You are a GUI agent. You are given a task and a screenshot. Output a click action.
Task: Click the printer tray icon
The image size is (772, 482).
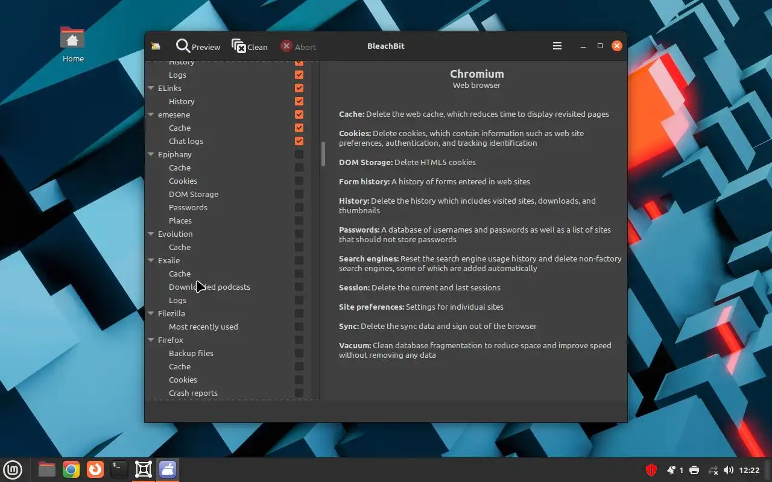tap(694, 470)
